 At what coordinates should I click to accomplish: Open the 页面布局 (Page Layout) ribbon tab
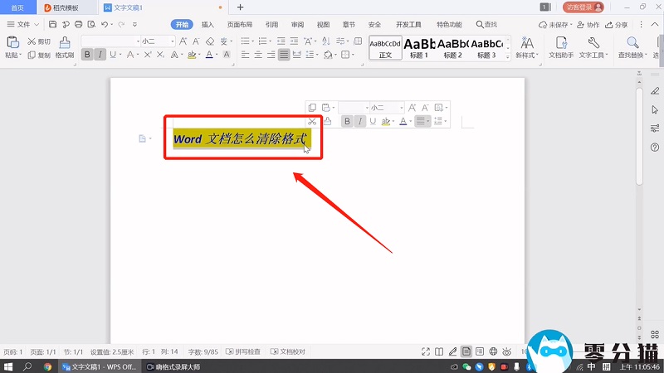240,25
